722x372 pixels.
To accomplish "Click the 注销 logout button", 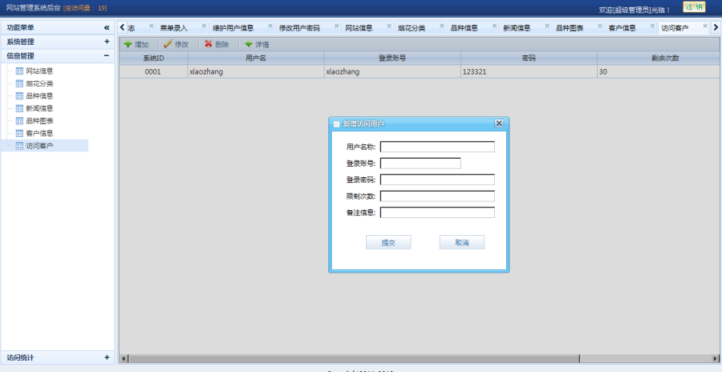I will [694, 7].
